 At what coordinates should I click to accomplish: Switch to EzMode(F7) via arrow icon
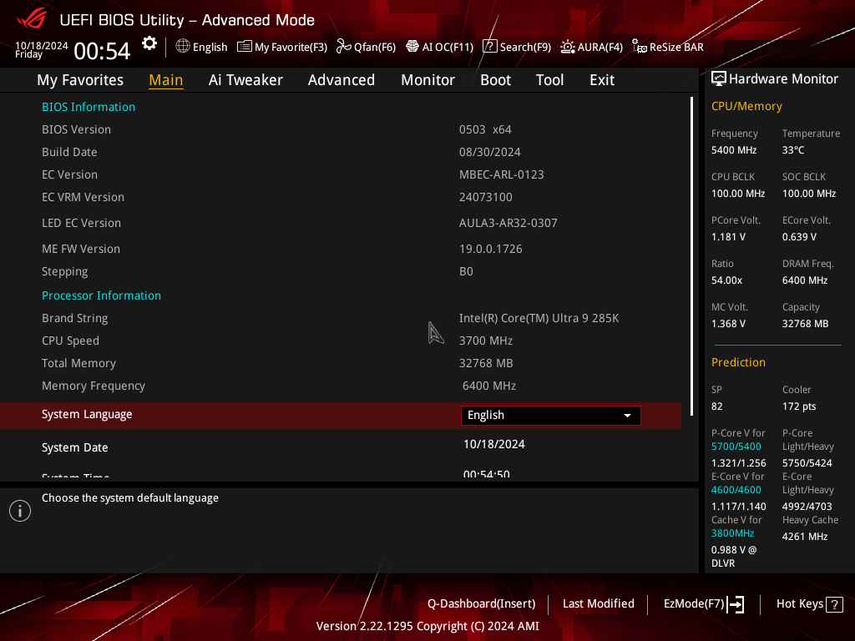click(x=736, y=604)
